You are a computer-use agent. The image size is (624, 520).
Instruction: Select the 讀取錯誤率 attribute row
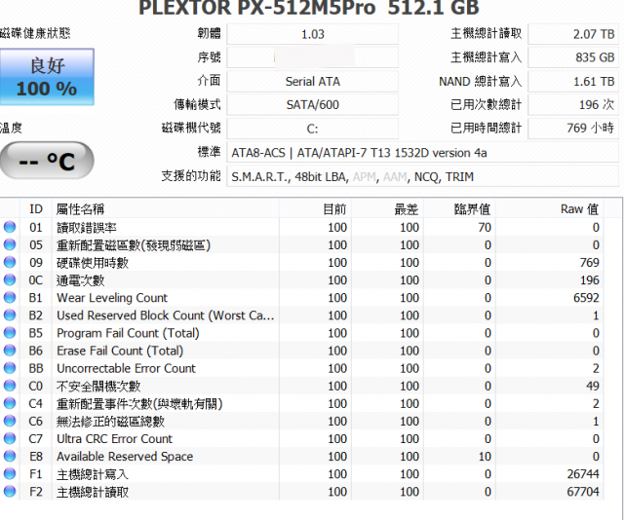[301, 227]
